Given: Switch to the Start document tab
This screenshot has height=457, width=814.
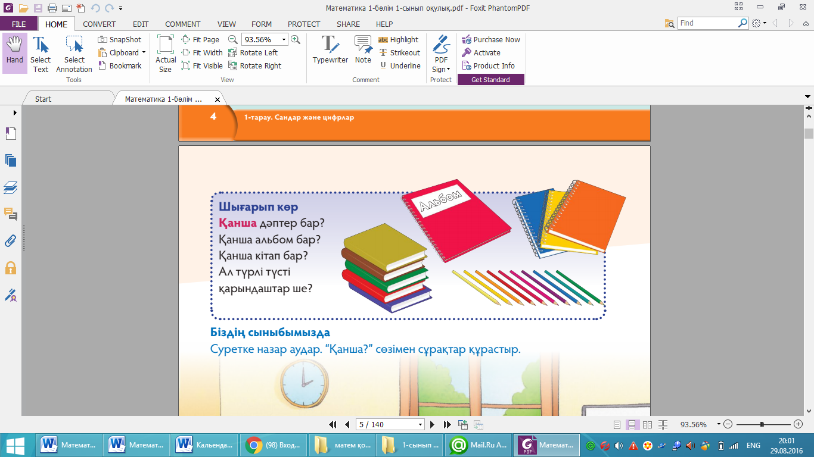Looking at the screenshot, I should click(x=43, y=99).
